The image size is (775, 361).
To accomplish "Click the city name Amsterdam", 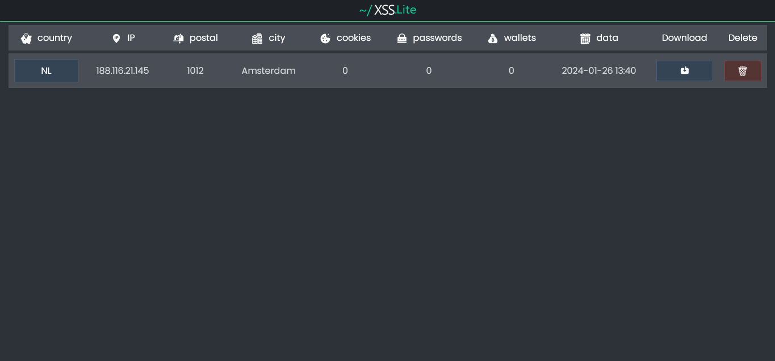I will coord(268,70).
